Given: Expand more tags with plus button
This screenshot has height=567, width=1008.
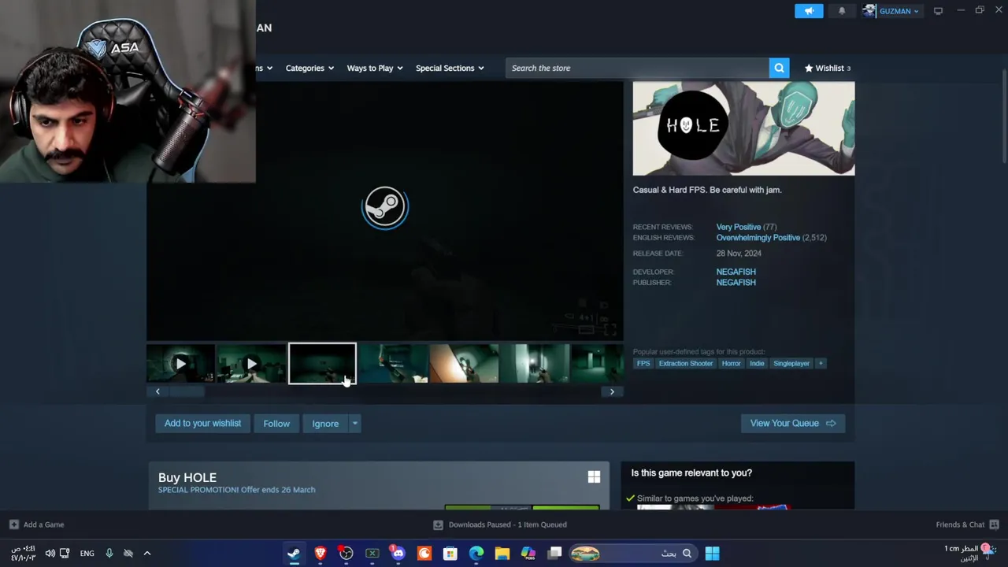Looking at the screenshot, I should point(821,363).
